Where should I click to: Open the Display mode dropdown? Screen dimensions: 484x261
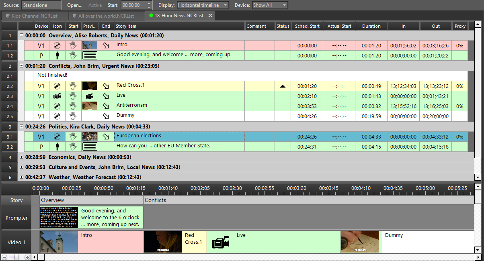203,5
